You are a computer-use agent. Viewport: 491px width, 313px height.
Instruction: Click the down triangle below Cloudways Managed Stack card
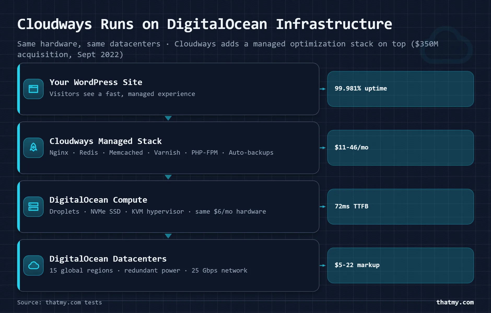tap(168, 177)
